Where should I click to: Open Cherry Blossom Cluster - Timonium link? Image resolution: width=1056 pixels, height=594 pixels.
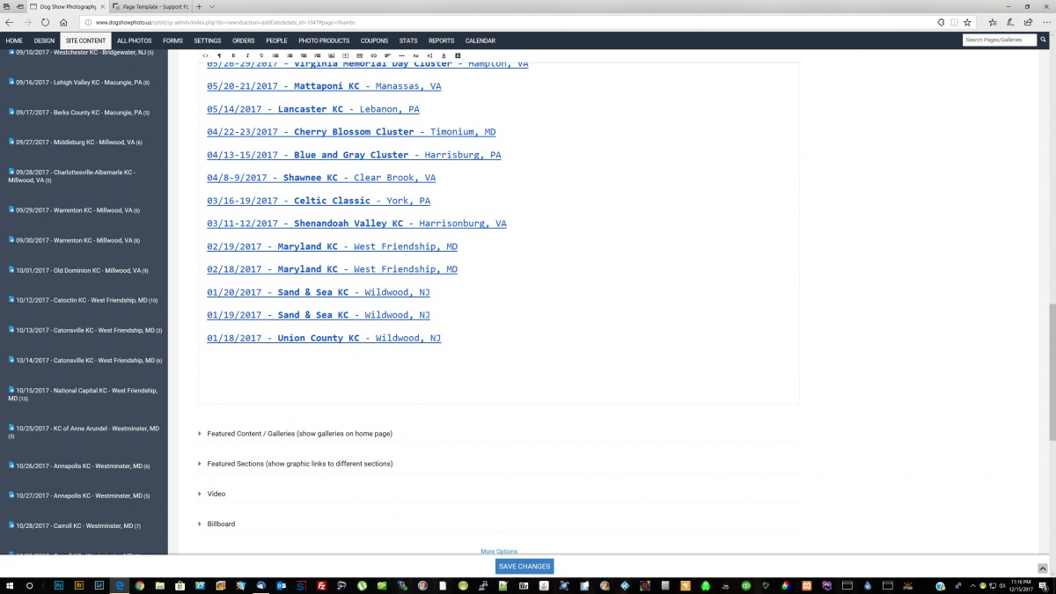[x=351, y=132]
